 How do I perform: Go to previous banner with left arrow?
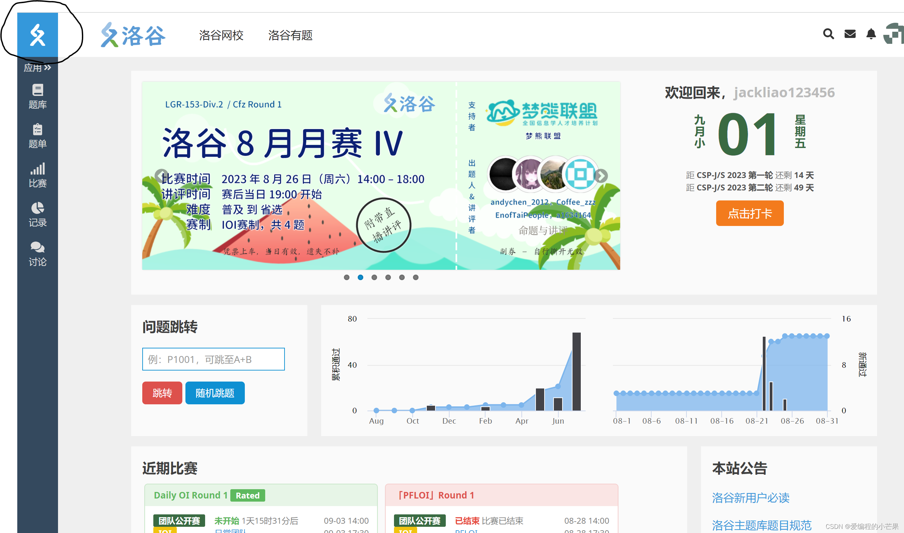[x=161, y=176]
